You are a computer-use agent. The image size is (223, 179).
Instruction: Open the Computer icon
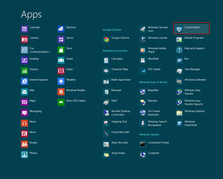point(143,155)
